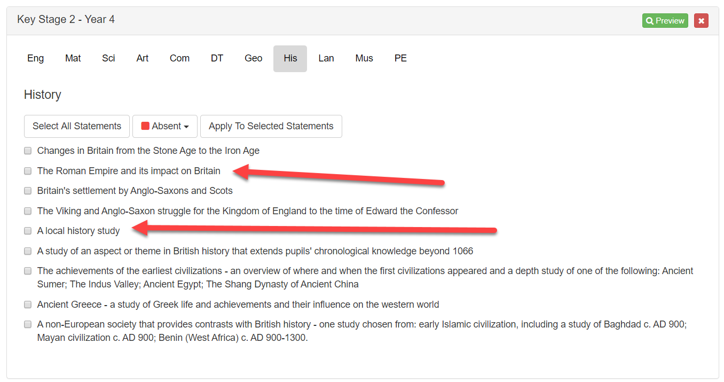Select the Sci tab

point(108,58)
